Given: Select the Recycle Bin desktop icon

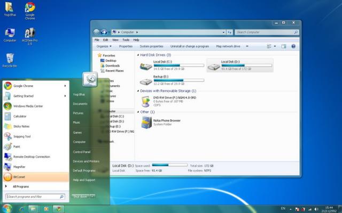Looking at the screenshot, I should [x=10, y=60].
